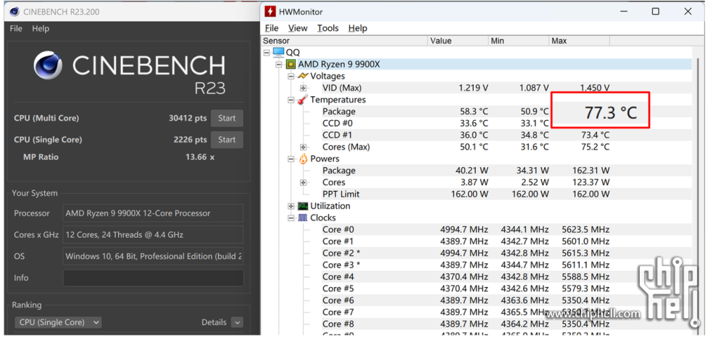The image size is (710, 339).
Task: Collapse the Voltages section
Action: (x=291, y=77)
